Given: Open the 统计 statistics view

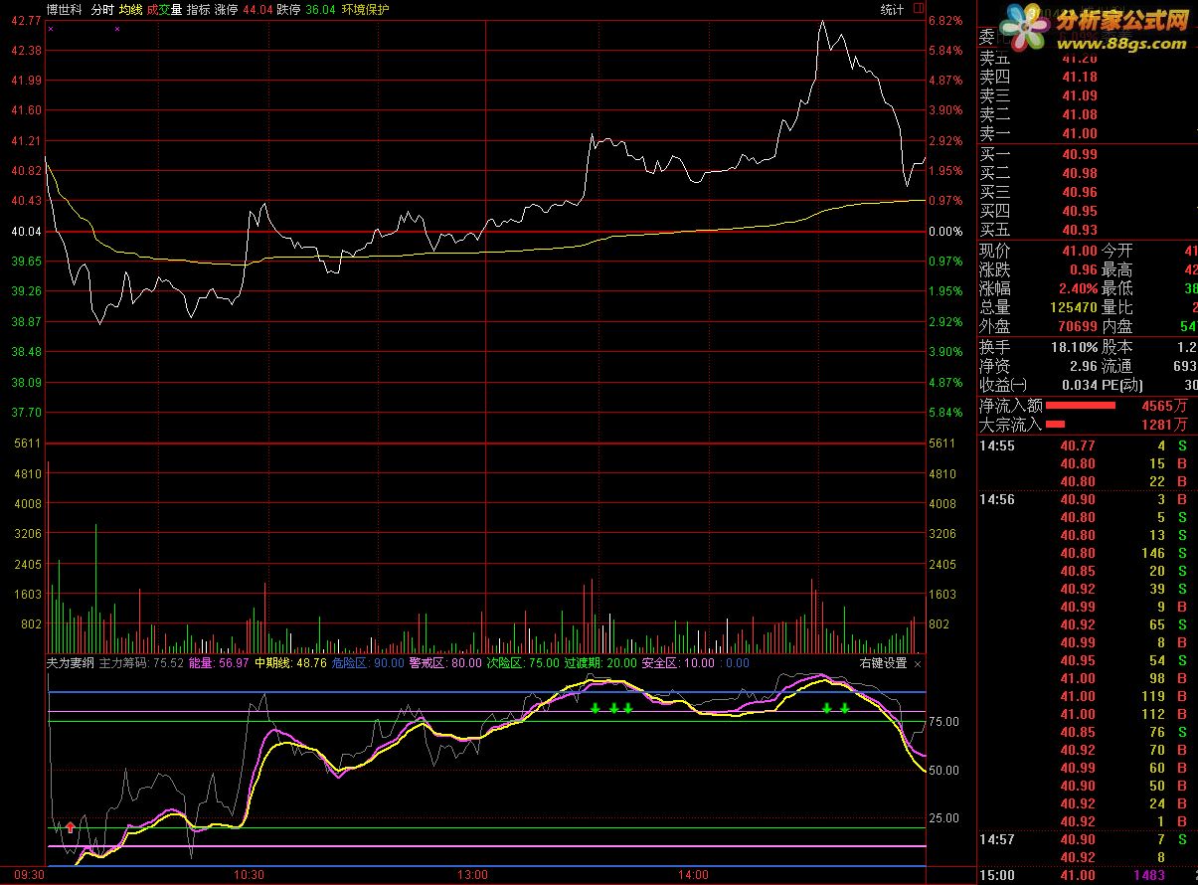Looking at the screenshot, I should 892,9.
